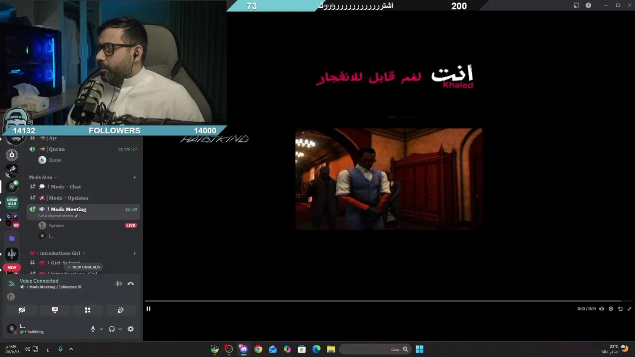This screenshot has height=357, width=635.
Task: Share your screen button in voice panel
Action: click(x=55, y=310)
